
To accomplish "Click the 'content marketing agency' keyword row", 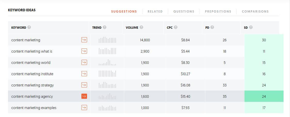I will pos(146,96).
